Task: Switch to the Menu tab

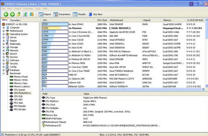Action: pos(5,20)
